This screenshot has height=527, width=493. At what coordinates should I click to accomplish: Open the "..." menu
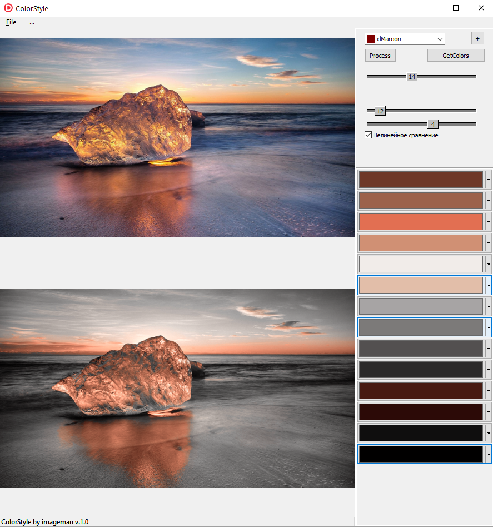pos(32,22)
